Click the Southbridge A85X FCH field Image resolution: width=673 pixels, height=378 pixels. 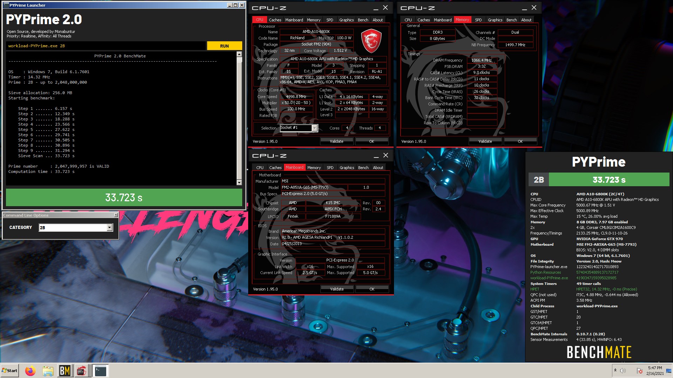tap(333, 209)
